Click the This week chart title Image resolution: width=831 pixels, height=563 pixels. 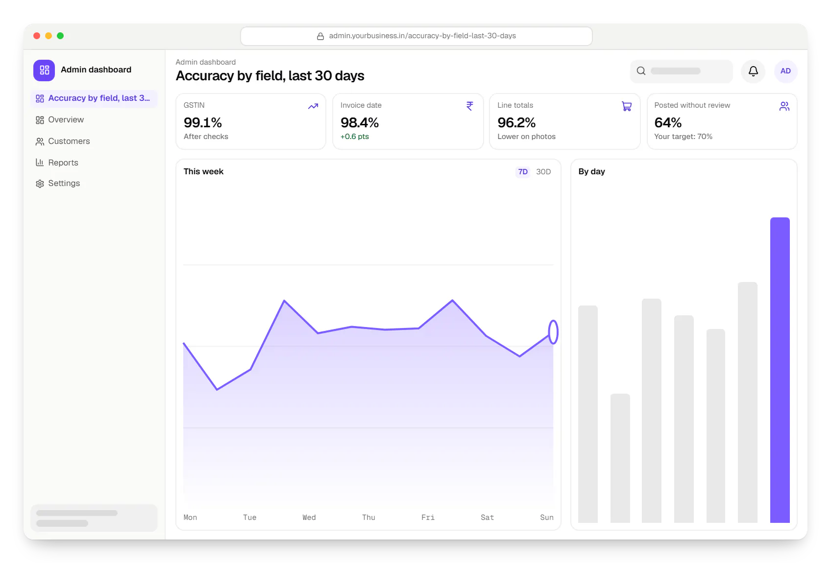point(203,172)
